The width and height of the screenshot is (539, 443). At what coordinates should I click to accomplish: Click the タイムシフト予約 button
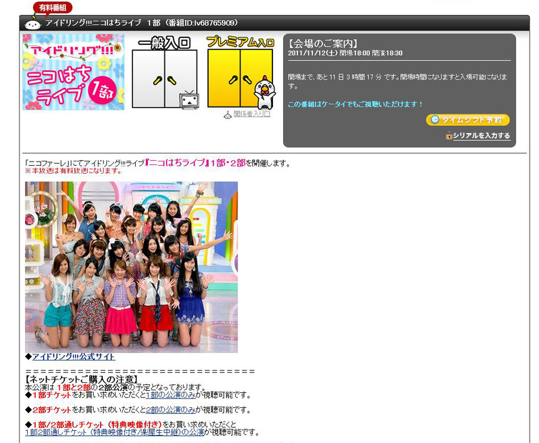tap(468, 120)
